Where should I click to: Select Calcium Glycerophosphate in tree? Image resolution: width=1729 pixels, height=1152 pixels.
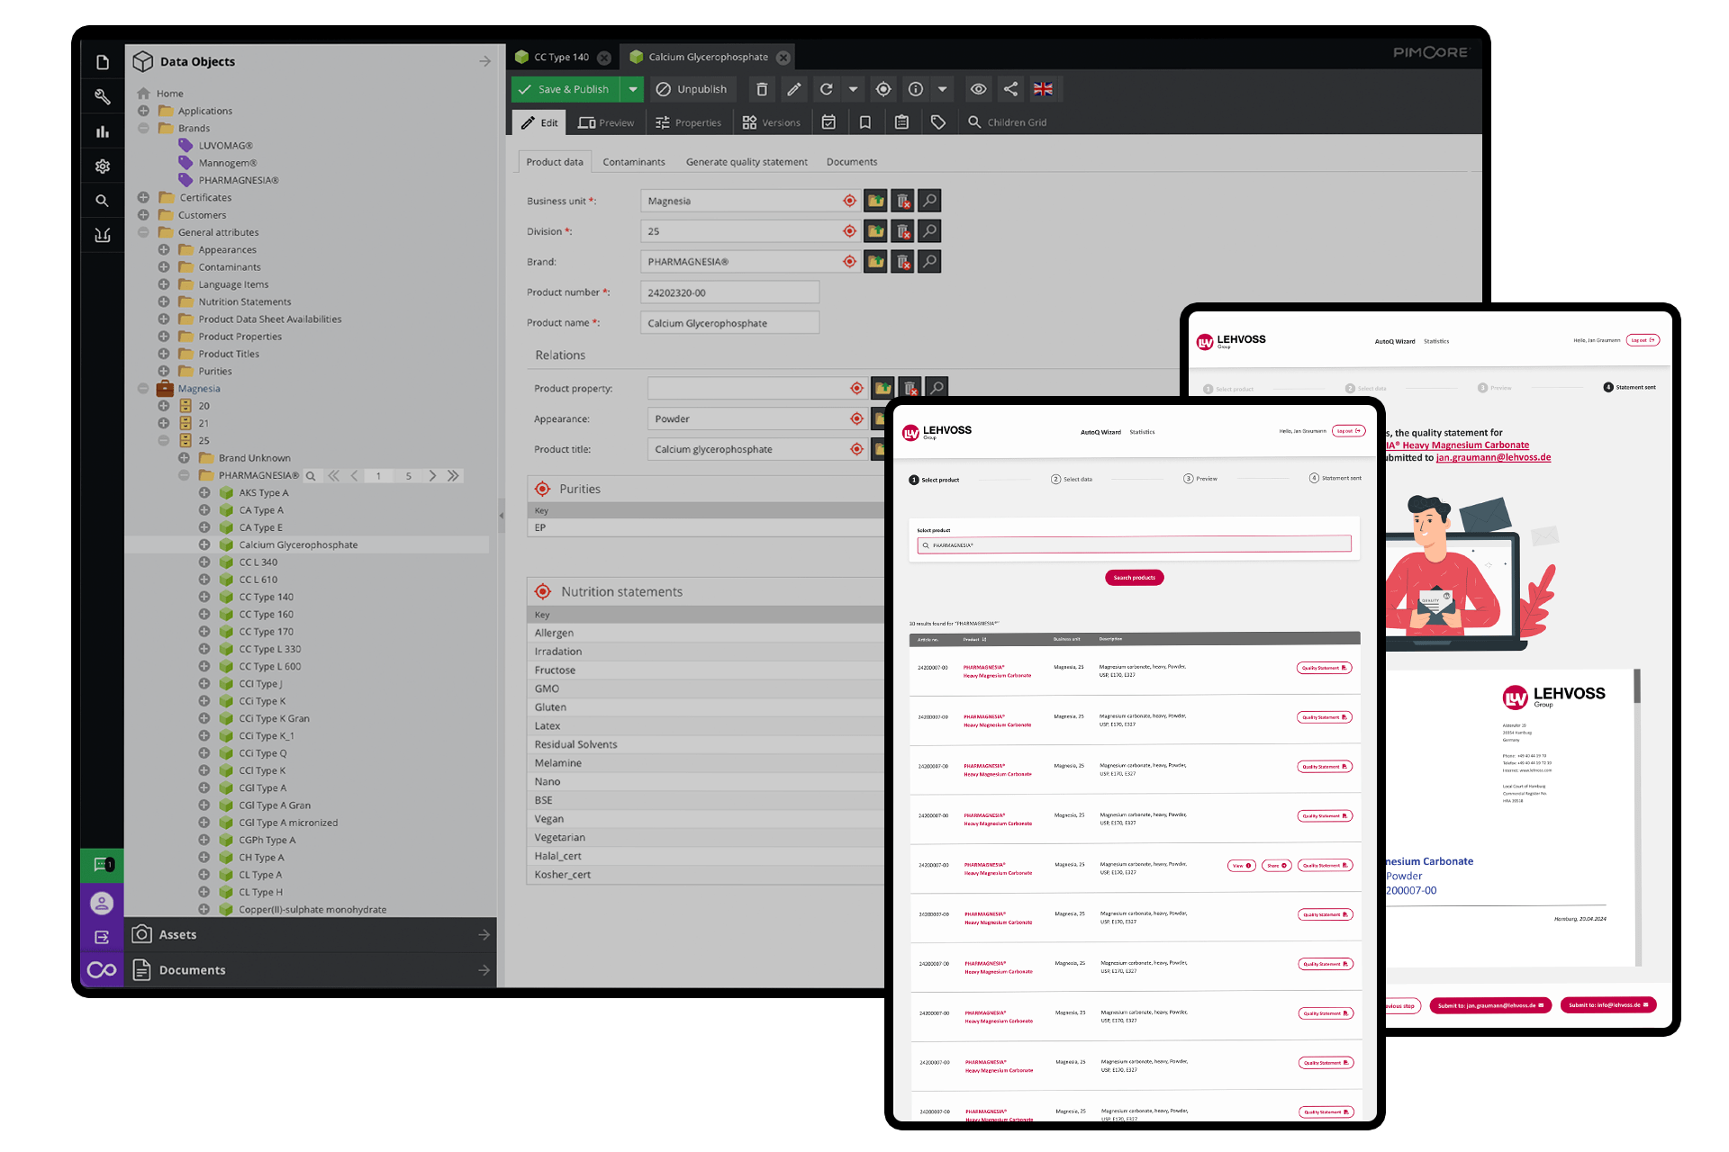298,545
